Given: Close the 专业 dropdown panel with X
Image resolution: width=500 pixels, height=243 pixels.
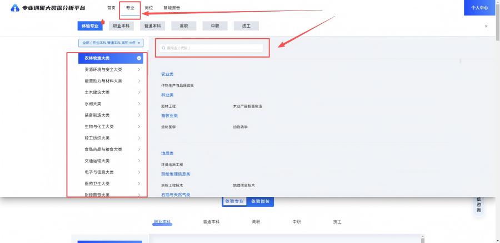Looking at the screenshot, I should pos(486,27).
